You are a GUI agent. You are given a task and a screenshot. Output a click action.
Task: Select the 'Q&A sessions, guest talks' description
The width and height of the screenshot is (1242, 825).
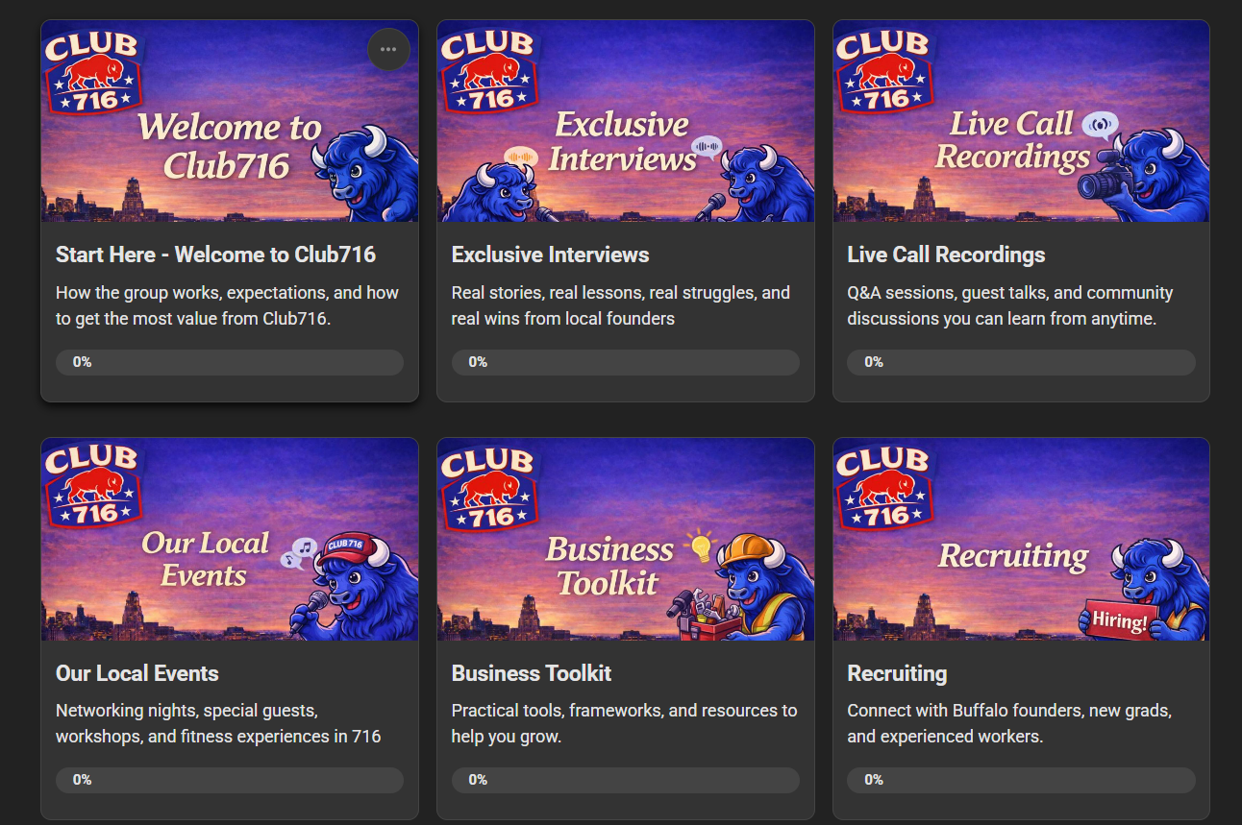click(1010, 305)
